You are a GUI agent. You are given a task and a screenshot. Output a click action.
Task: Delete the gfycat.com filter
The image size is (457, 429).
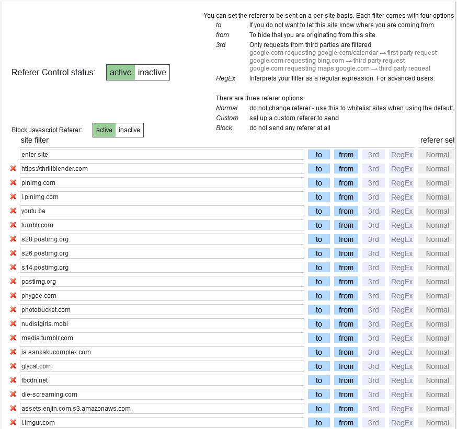[13, 366]
